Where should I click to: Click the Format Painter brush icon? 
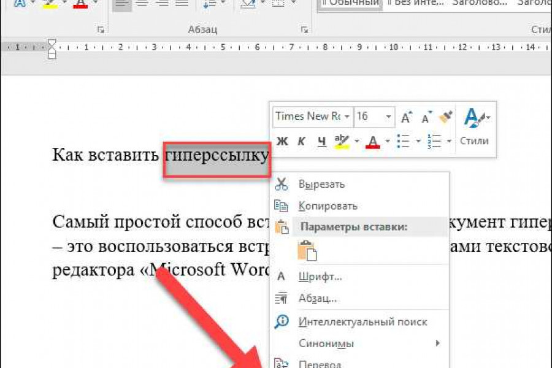point(445,117)
